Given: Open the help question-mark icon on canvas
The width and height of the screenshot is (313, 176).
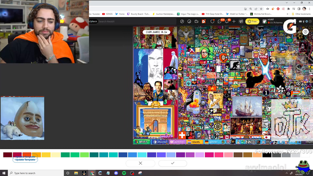Looking at the screenshot, I should tap(305, 32).
